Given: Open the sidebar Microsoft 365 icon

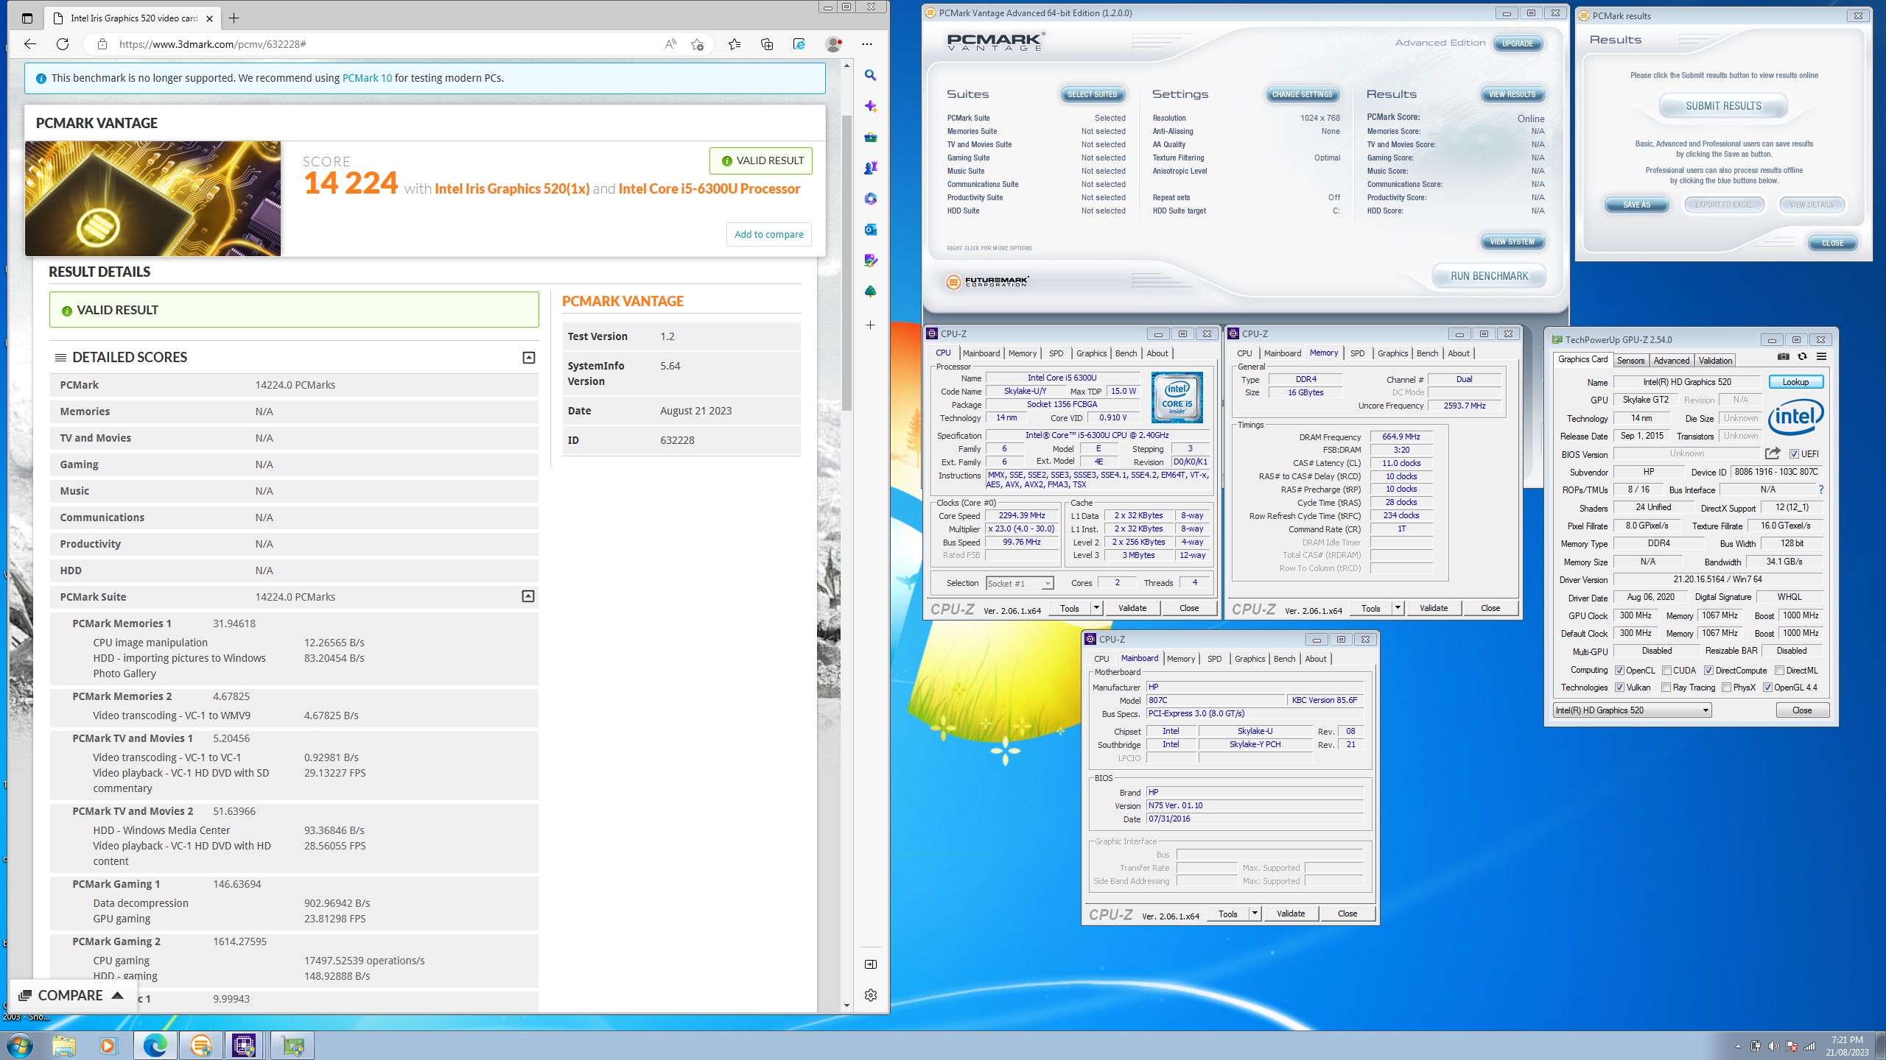Looking at the screenshot, I should pyautogui.click(x=870, y=199).
